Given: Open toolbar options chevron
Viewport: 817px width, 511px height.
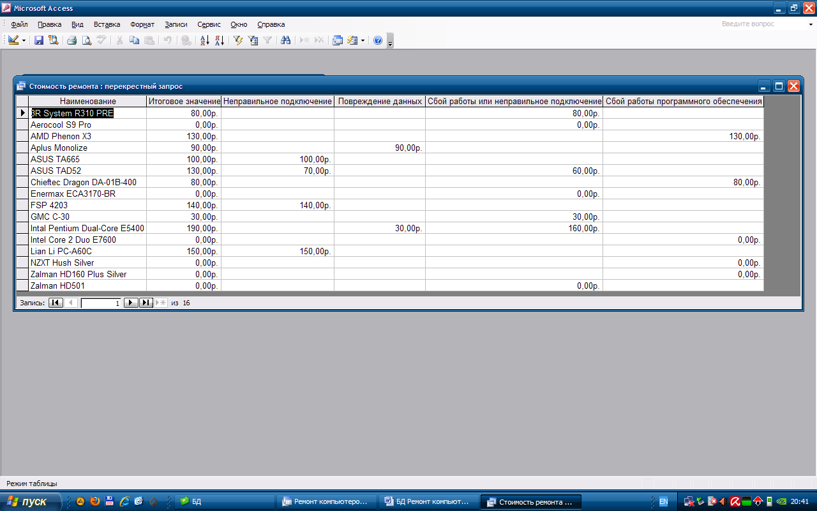Looking at the screenshot, I should [x=391, y=42].
